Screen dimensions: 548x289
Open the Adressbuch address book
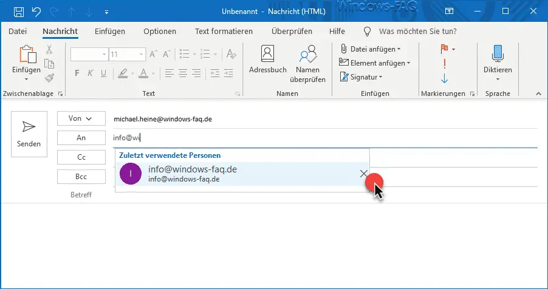268,59
